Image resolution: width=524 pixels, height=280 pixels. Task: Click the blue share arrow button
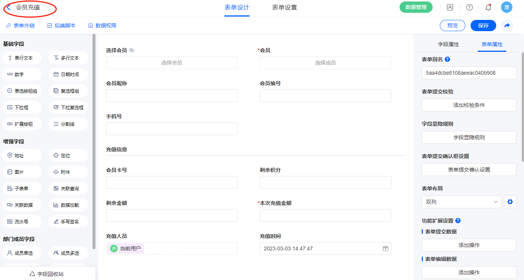tap(507, 26)
